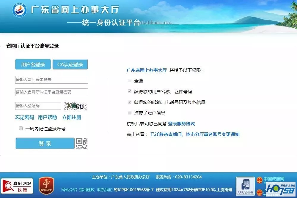Click the 主办单位：广东省人民政府办公厅 text
297x198 pixels.
[x=121, y=177]
